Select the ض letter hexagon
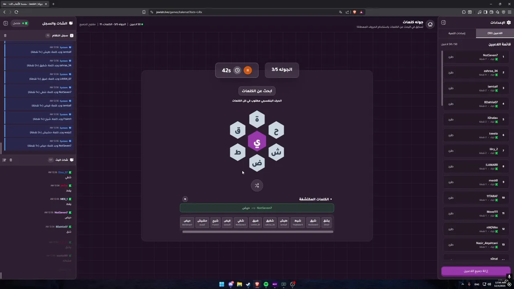The height and width of the screenshot is (289, 514). (257, 163)
